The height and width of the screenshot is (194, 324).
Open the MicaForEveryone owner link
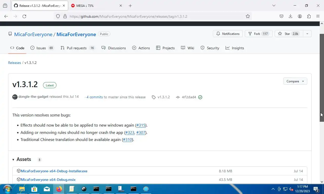33,34
